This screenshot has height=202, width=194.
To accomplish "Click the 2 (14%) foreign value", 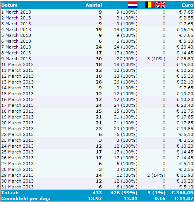I will click(x=156, y=175).
